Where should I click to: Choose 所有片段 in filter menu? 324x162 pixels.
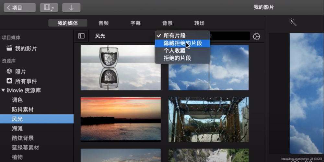click(x=182, y=36)
